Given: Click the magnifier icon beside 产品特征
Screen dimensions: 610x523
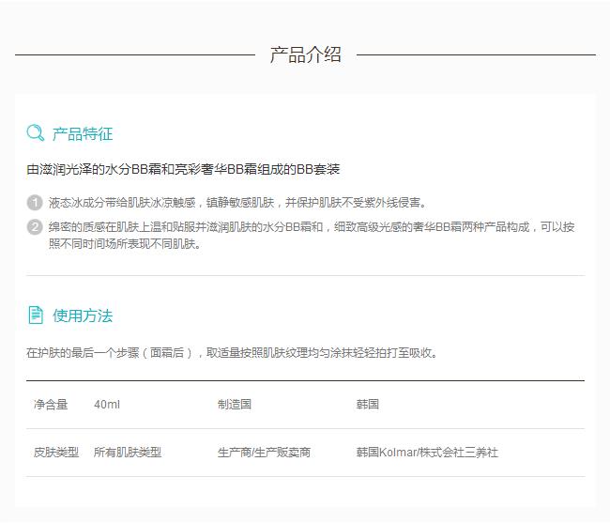Looking at the screenshot, I should point(35,133).
